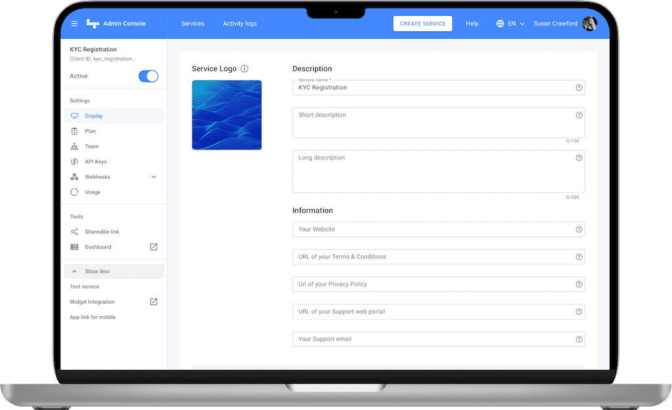Toggle the Active service switch
This screenshot has width=672, height=410.
(x=148, y=76)
